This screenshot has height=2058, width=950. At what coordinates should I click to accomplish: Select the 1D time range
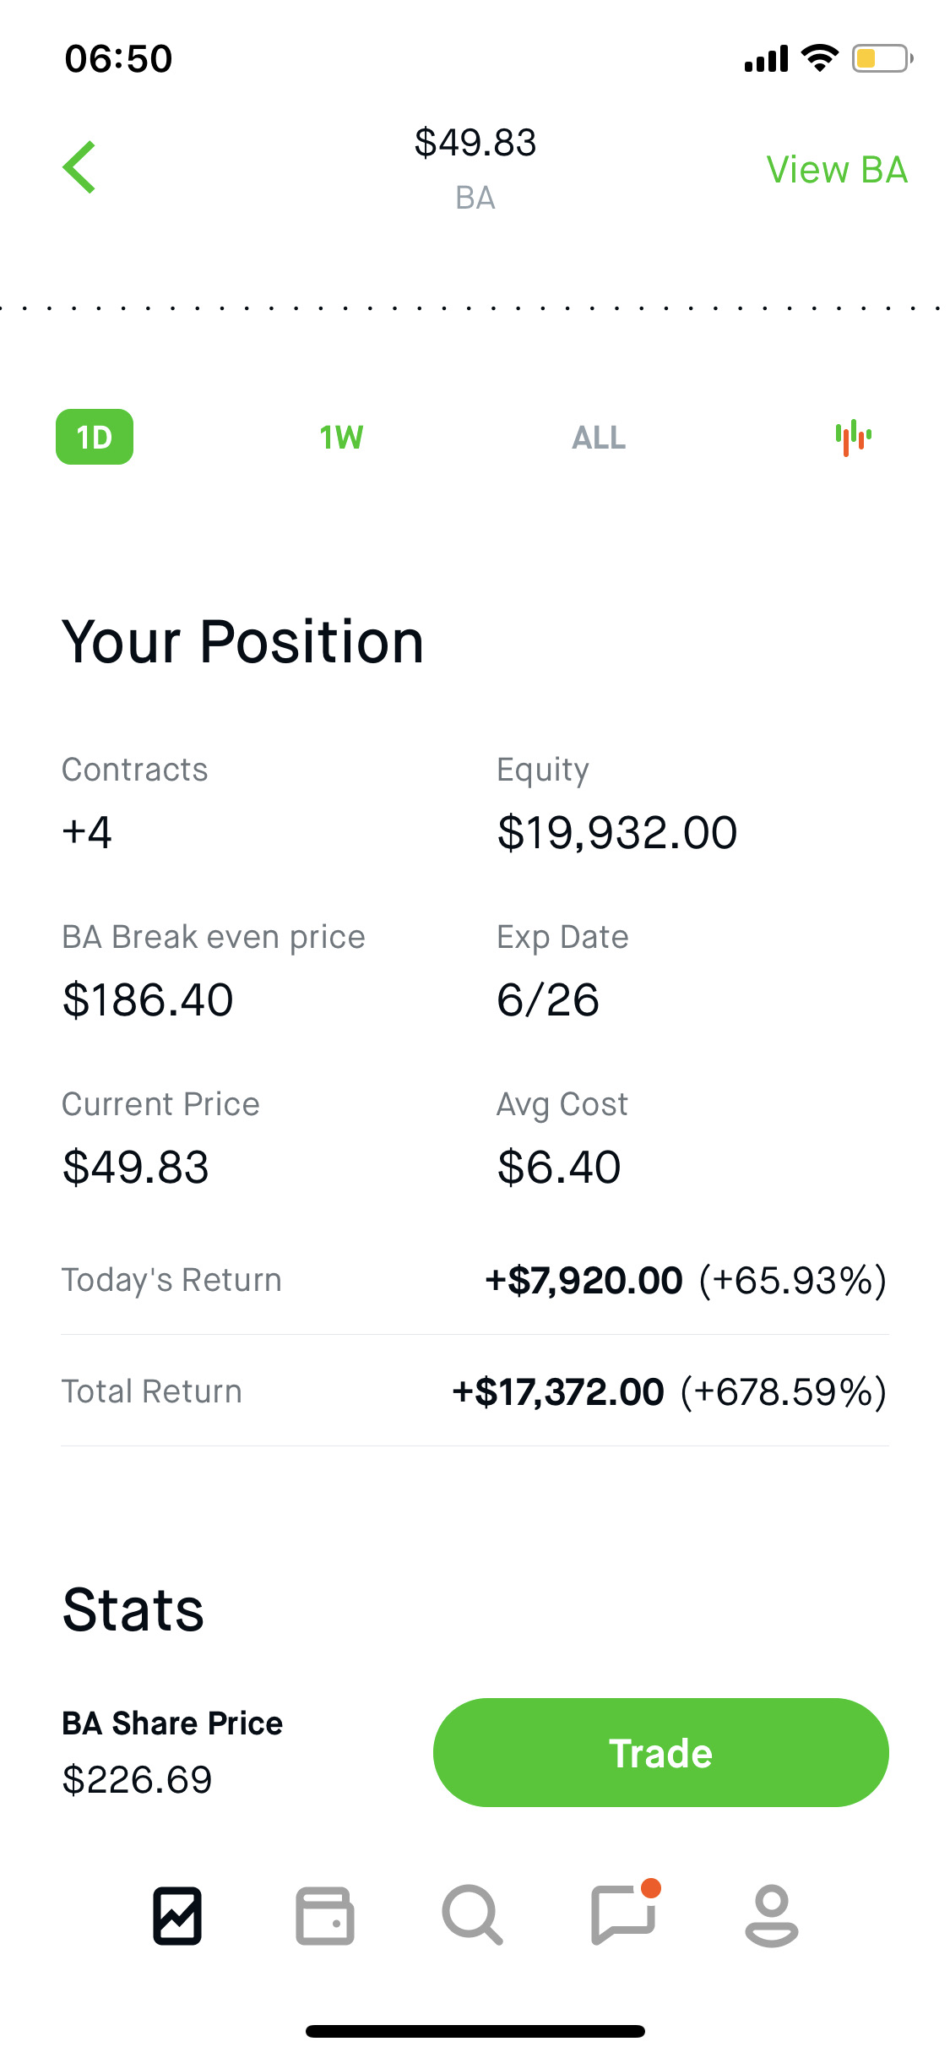point(95,437)
